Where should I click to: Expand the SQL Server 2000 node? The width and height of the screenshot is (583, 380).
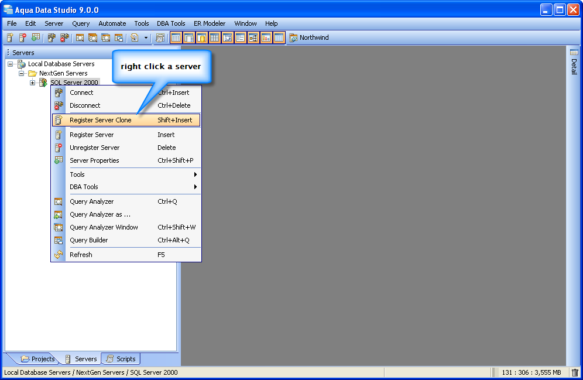(x=33, y=83)
